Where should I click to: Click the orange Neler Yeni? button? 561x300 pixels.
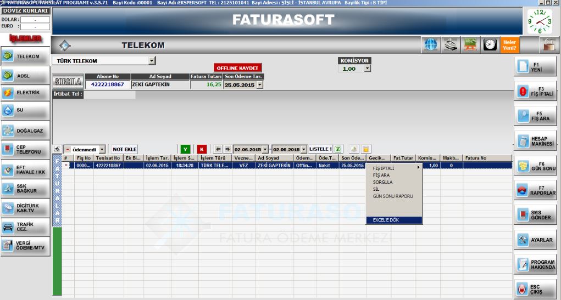coord(509,44)
